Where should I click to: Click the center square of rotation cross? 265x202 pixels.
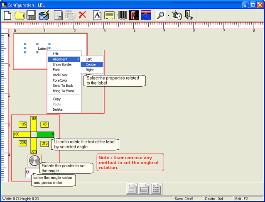click(x=34, y=134)
